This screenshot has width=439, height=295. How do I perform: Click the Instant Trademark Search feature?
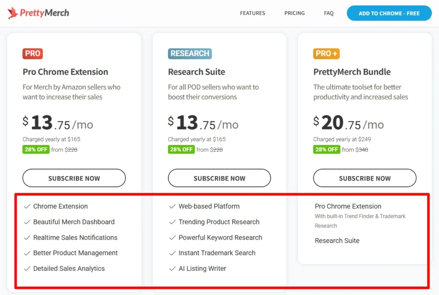coord(217,253)
